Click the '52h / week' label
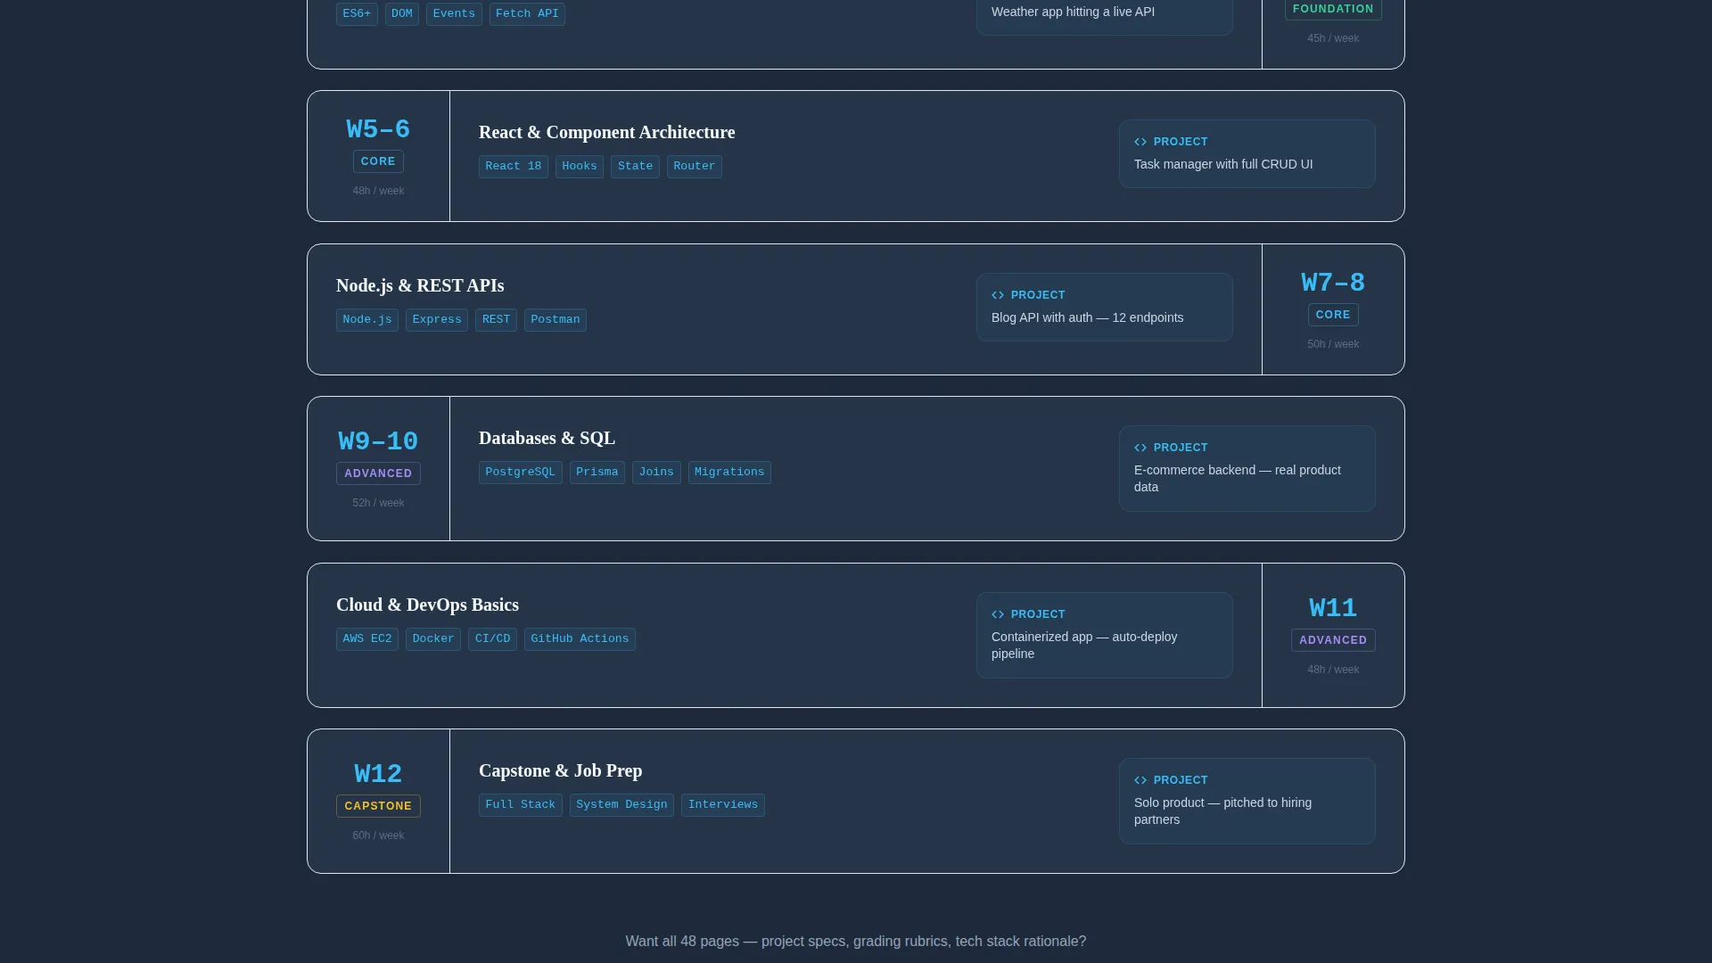The width and height of the screenshot is (1712, 963). (378, 503)
